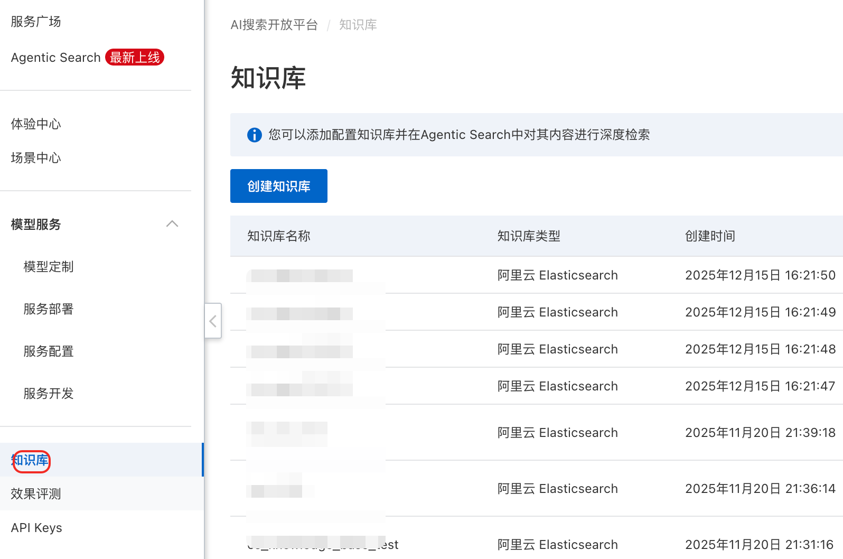Click the timestamp 2025年11月20日 21:36:14

point(760,489)
